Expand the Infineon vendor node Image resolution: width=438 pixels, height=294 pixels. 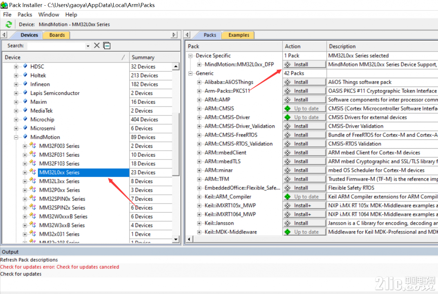[16, 84]
